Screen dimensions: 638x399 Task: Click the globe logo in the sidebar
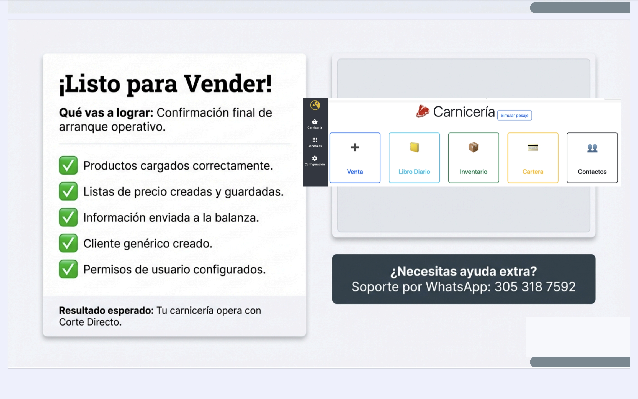click(315, 105)
